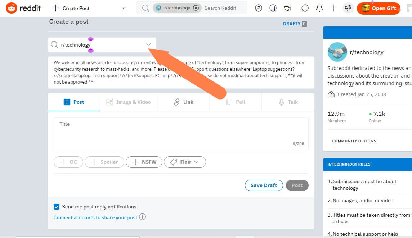Start a new post with the plus icon
This screenshot has height=238, width=412.
[334, 8]
